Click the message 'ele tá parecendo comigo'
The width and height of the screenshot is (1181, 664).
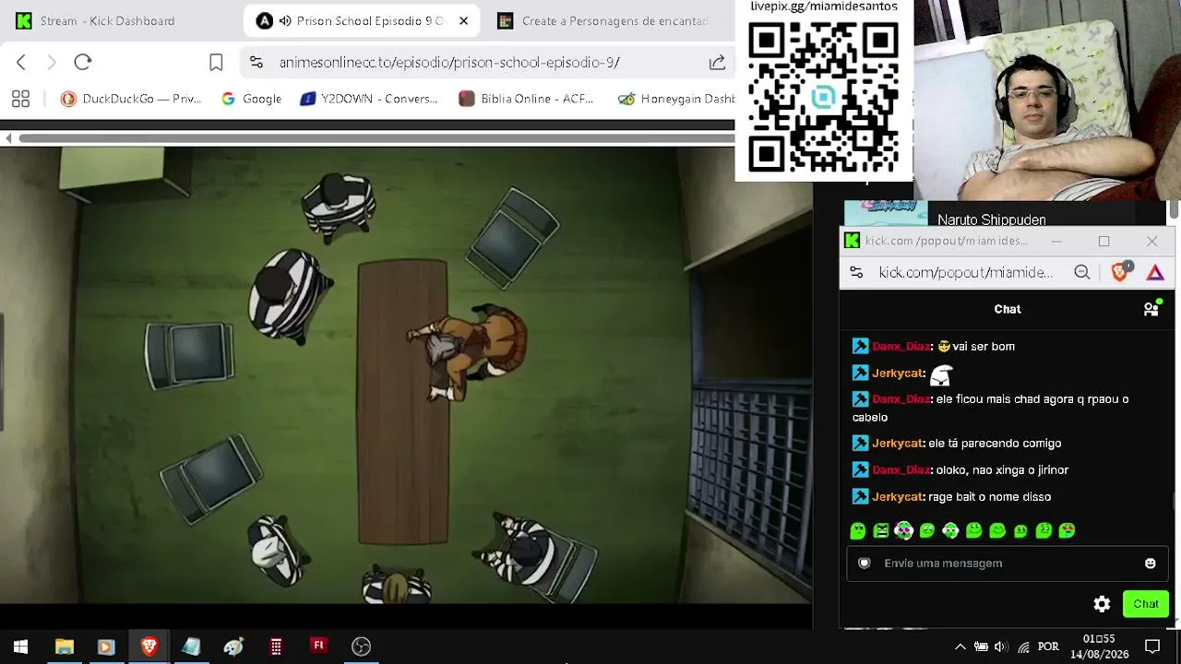click(995, 444)
